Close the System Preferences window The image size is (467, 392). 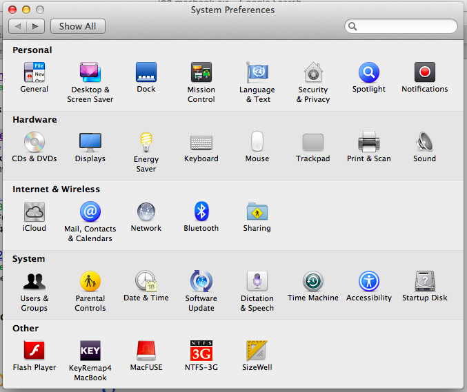[12, 10]
